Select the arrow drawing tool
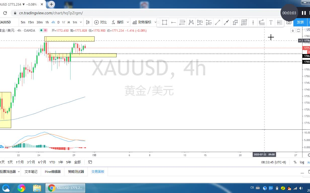Screen dimensions: 310x193 coord(226,22)
